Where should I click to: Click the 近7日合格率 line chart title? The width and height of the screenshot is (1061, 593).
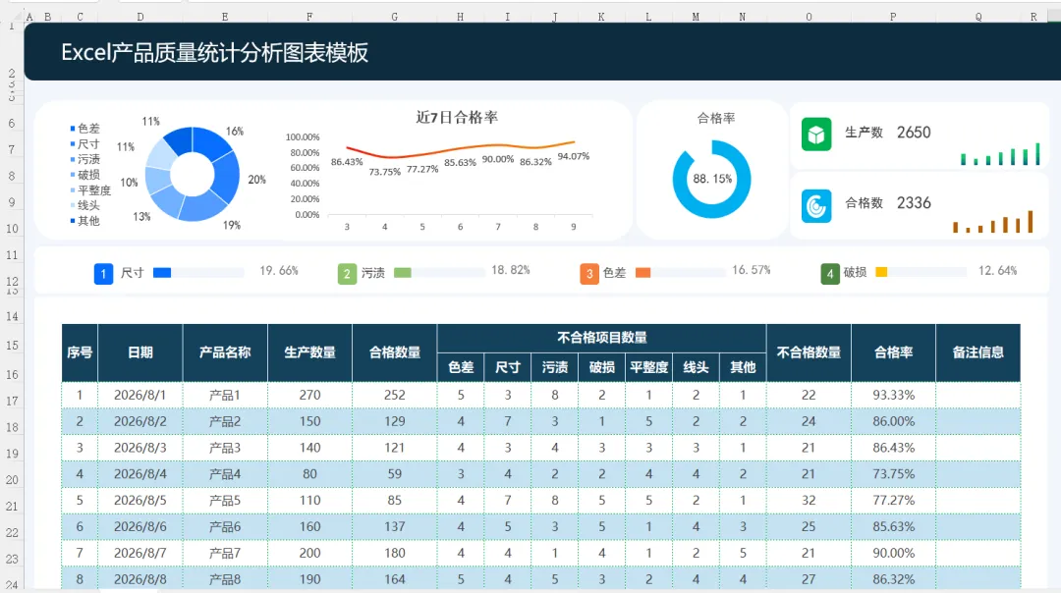click(x=457, y=118)
